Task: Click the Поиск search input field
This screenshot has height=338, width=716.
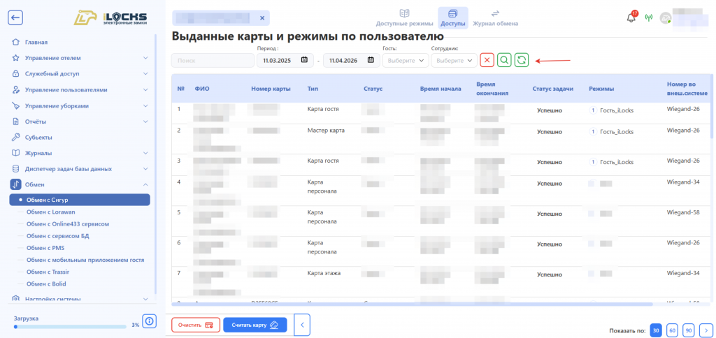Action: pyautogui.click(x=213, y=60)
